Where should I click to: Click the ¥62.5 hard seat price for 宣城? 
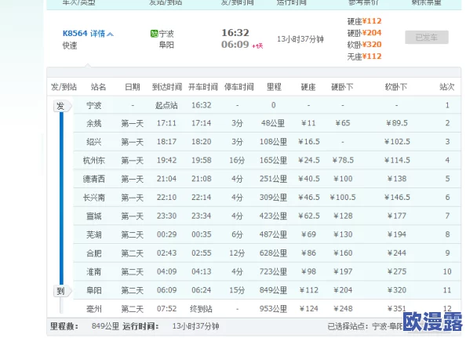point(309,216)
